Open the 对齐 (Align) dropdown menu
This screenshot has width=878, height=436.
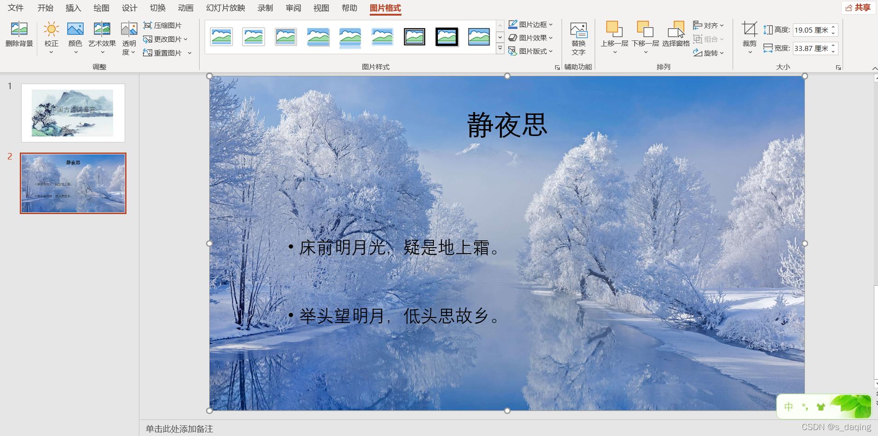[x=709, y=25]
